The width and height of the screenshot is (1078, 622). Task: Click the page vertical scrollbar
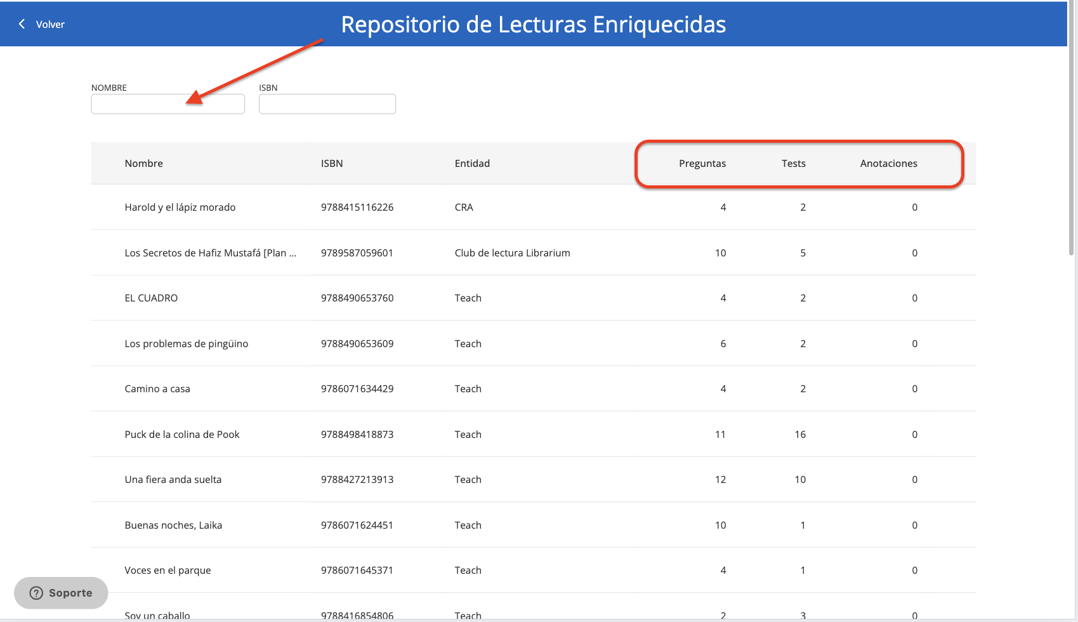[x=1072, y=127]
